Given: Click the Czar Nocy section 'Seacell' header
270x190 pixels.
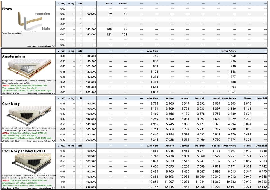Looking at the screenshot, I should pos(216,98).
